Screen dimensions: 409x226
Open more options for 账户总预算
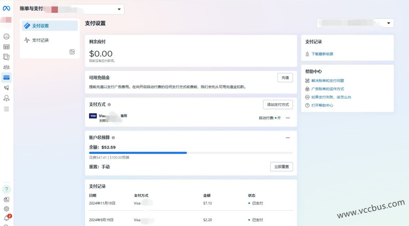pos(288,138)
